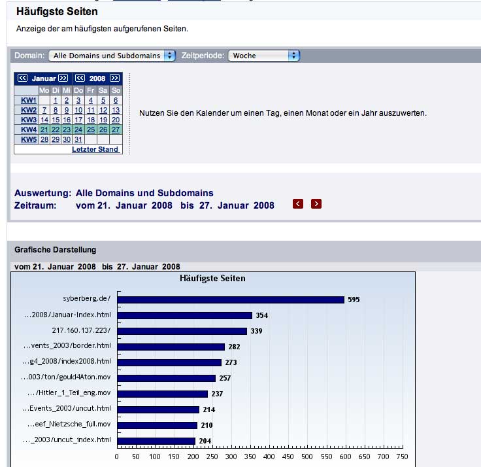Image resolution: width=481 pixels, height=467 pixels.
Task: Open the Domain dropdown
Action: point(114,56)
